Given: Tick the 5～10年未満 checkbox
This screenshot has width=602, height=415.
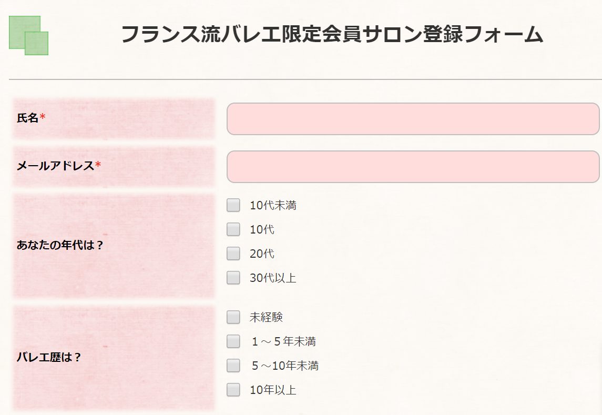Looking at the screenshot, I should (233, 366).
